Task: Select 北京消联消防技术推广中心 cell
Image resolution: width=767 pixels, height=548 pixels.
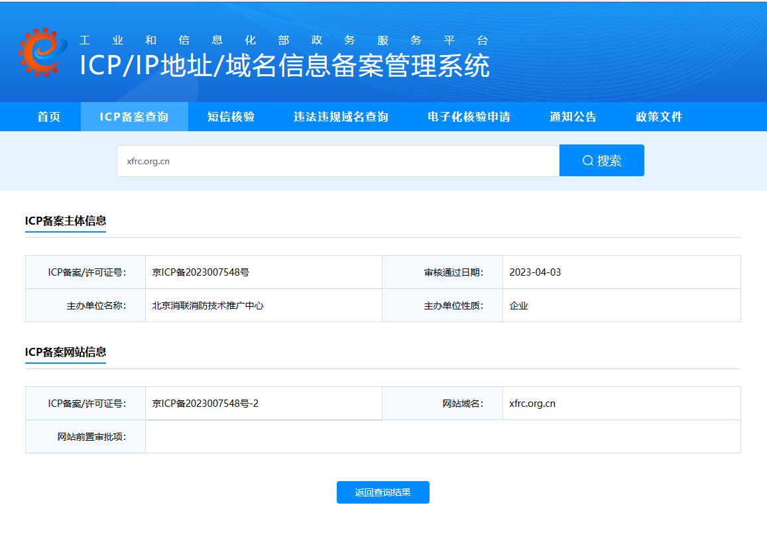Action: 264,305
